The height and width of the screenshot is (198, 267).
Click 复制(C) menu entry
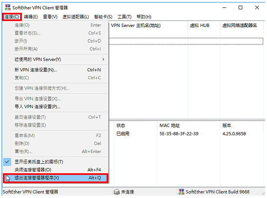pyautogui.click(x=56, y=78)
